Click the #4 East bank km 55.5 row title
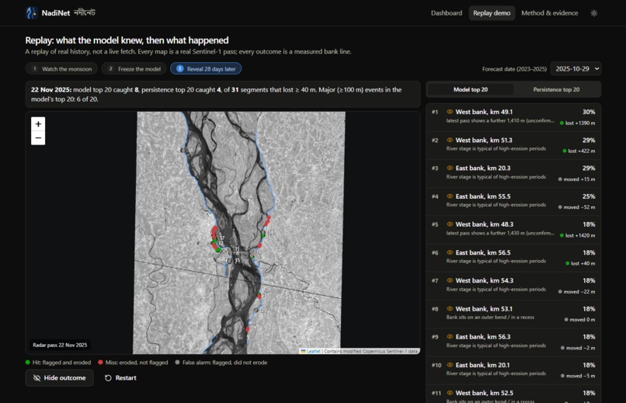The width and height of the screenshot is (626, 403). 482,196
